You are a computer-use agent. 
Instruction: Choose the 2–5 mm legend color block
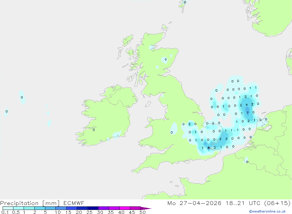point(40,208)
